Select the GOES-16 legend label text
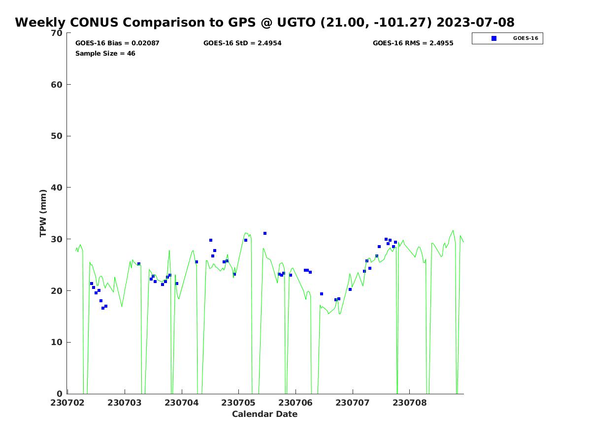Viewport: 591px width, 443px height. point(525,38)
